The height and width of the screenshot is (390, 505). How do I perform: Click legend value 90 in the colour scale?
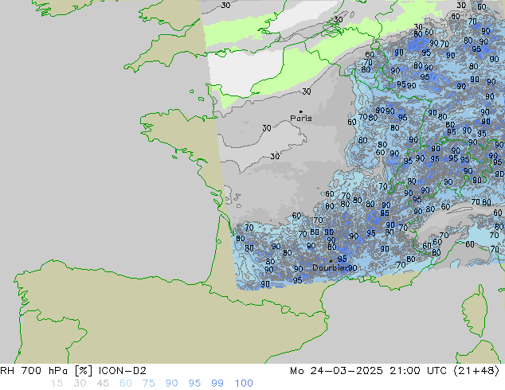coord(171,384)
